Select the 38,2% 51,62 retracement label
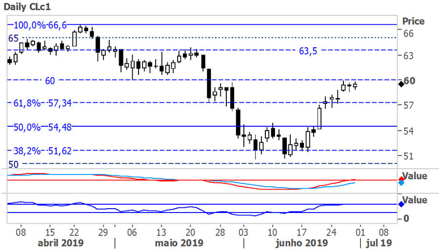Viewport: 439px width, 252px height. 42,151
